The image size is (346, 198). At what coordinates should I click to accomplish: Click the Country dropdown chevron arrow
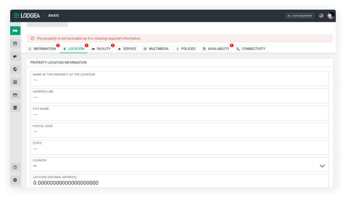[x=322, y=166]
